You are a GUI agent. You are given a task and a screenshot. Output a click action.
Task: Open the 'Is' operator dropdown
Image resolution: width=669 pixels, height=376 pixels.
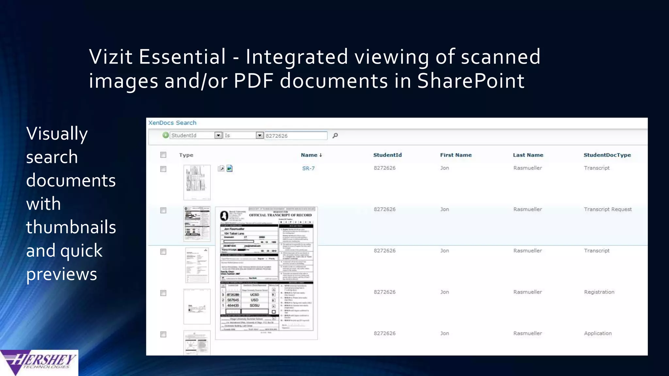click(x=259, y=135)
